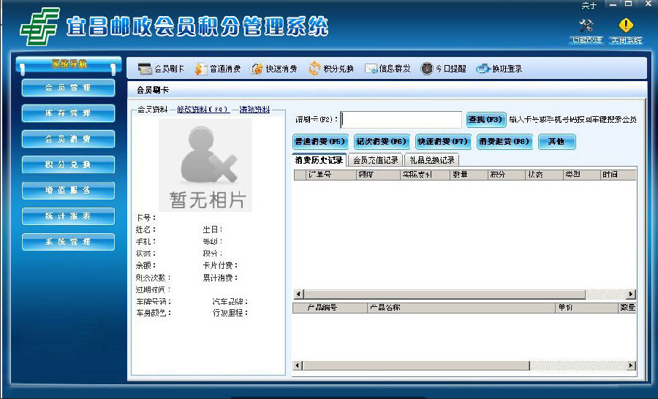Click the 实际支付 column header
Viewport: 658px width, 399px height.
tap(425, 175)
